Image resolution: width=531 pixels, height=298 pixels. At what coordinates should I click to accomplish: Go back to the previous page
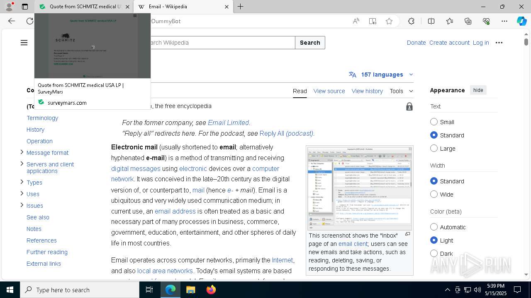12,21
